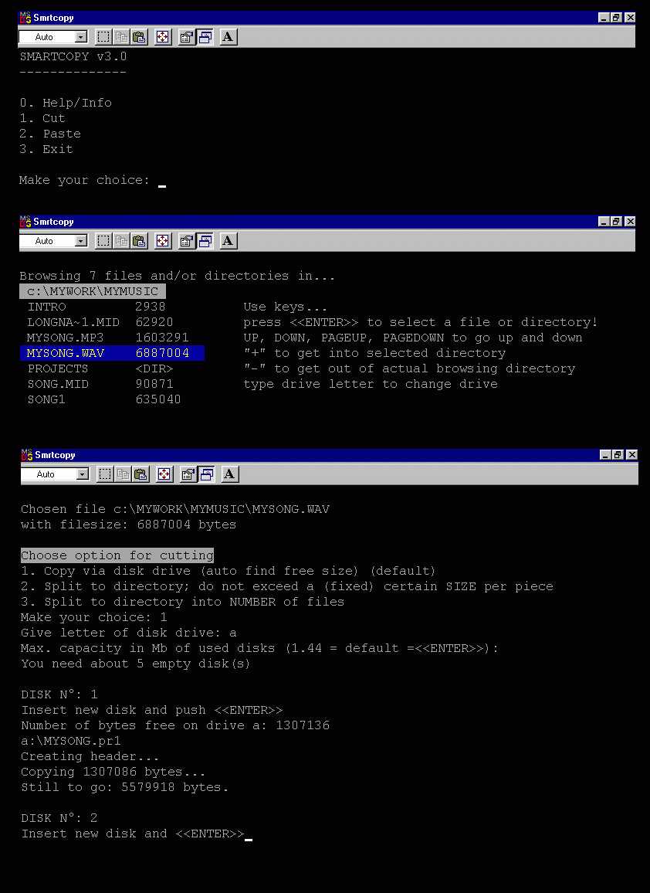Toggle the Background button in the middle window
Screen dimensions: 650x893
(x=205, y=241)
